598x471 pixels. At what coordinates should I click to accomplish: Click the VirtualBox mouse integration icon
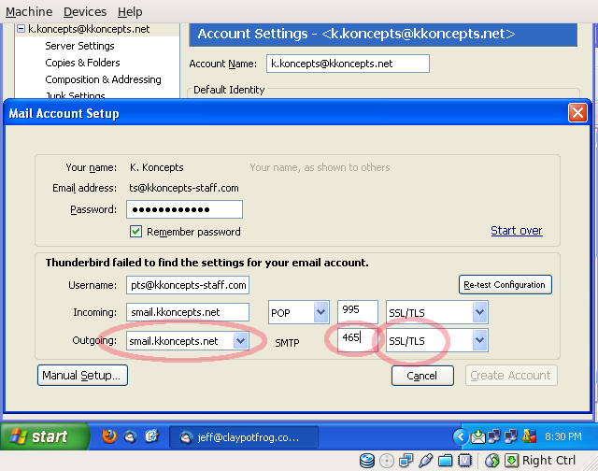pos(492,461)
